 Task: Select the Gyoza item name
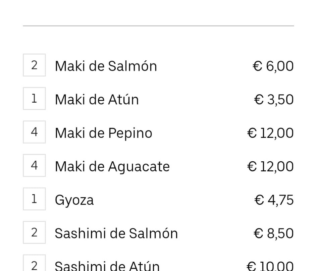74,200
